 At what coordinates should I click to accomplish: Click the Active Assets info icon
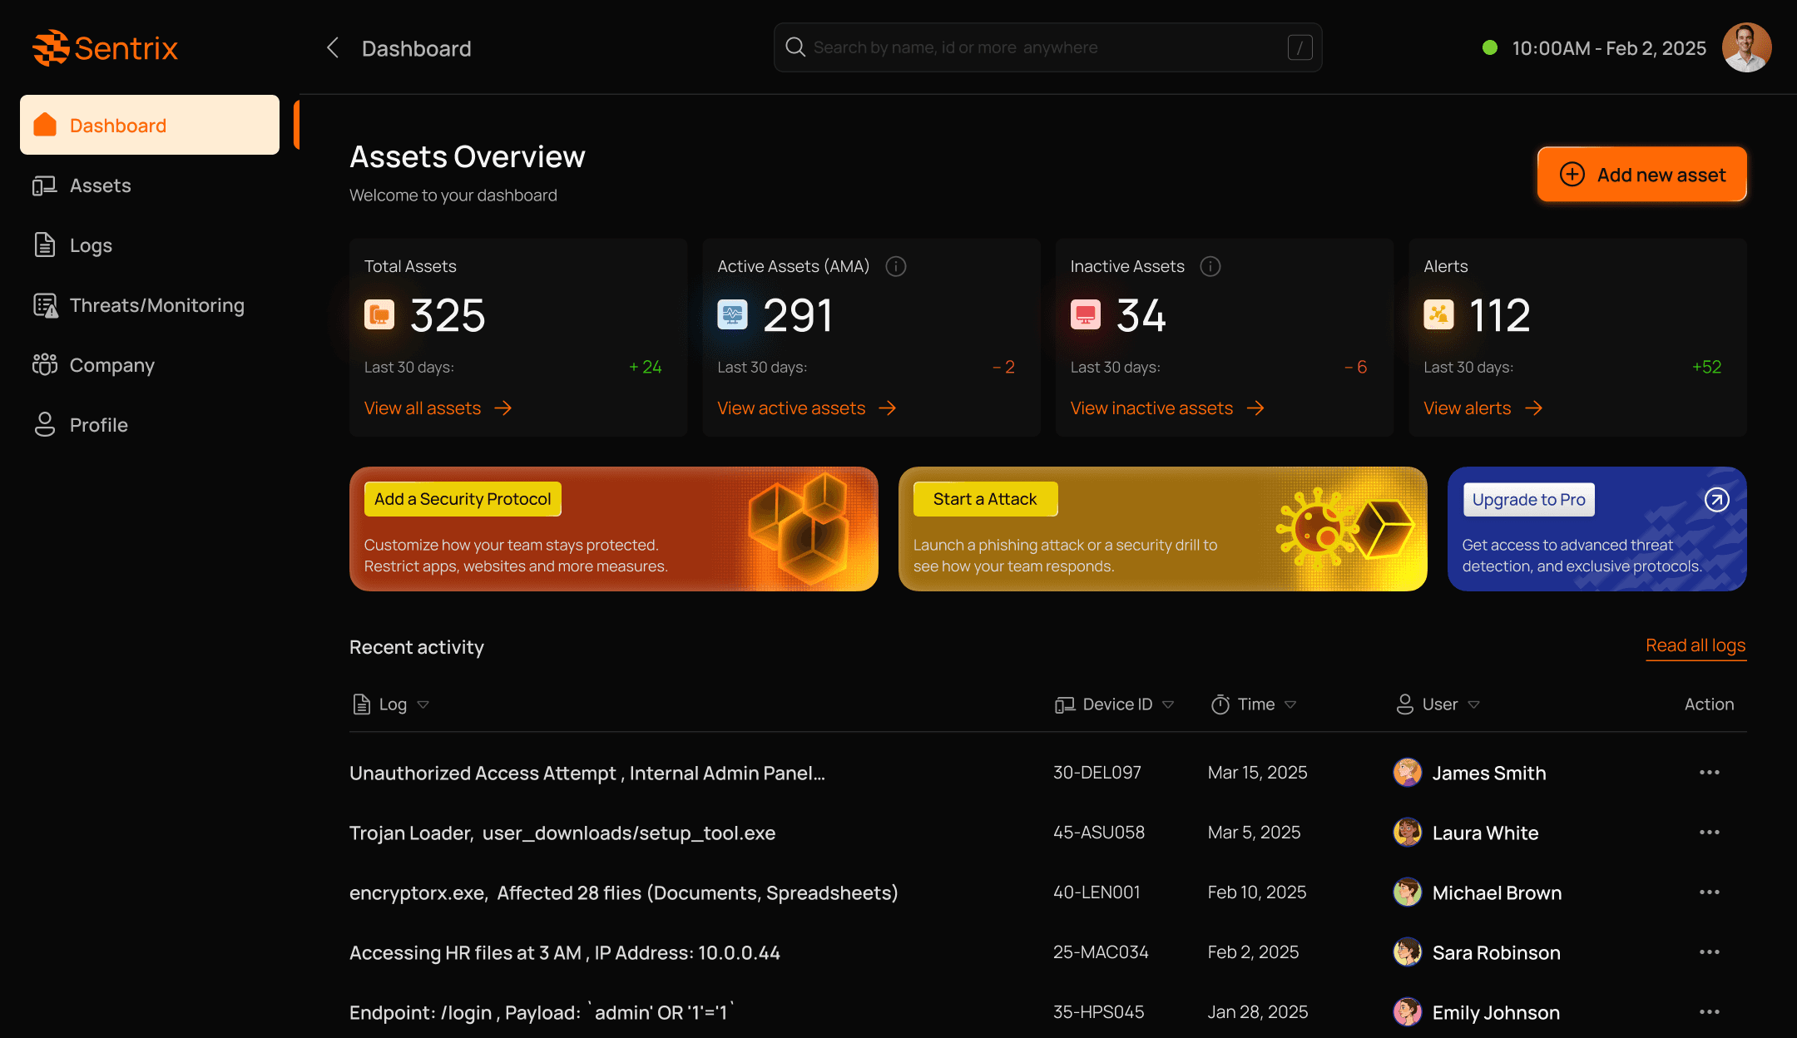point(896,266)
